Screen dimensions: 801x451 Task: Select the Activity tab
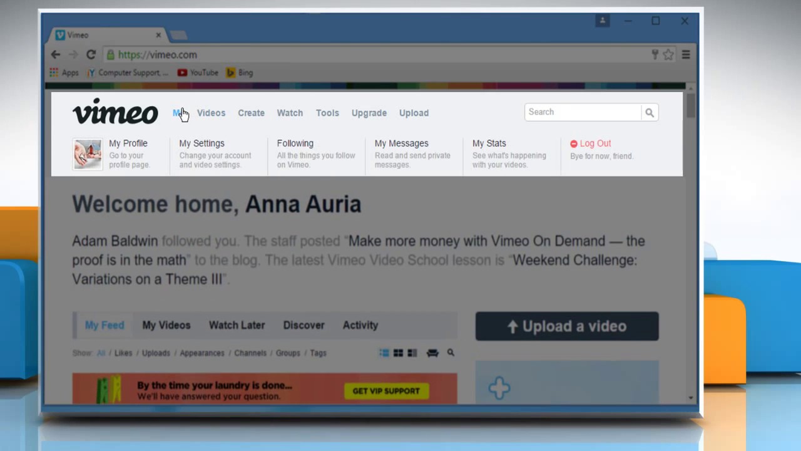pyautogui.click(x=360, y=325)
